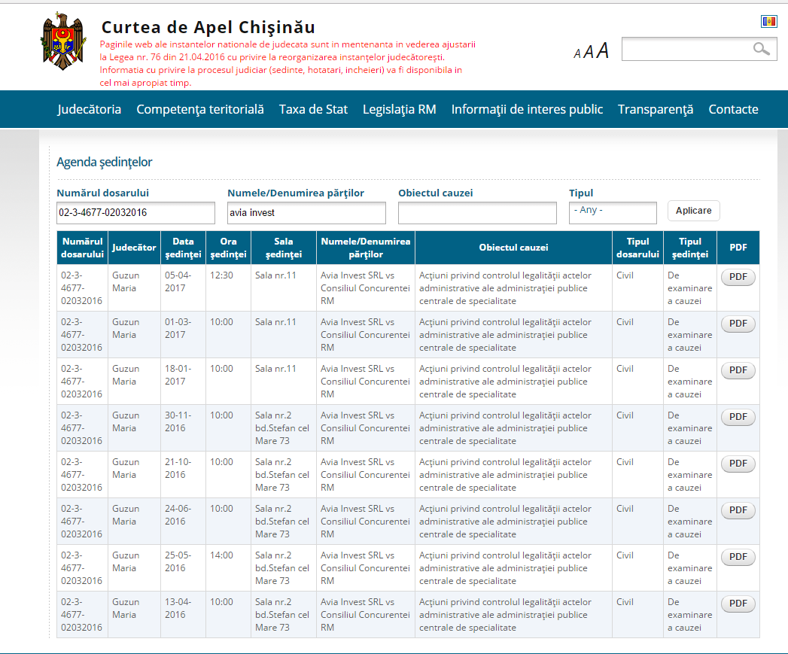Image resolution: width=788 pixels, height=654 pixels.
Task: Open the PDF for the 21-10-2016 hearing
Action: pyautogui.click(x=737, y=463)
